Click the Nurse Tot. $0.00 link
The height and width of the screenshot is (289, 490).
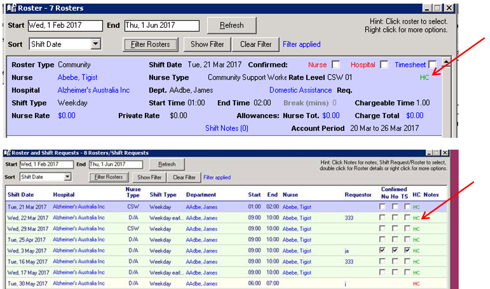pyautogui.click(x=331, y=115)
